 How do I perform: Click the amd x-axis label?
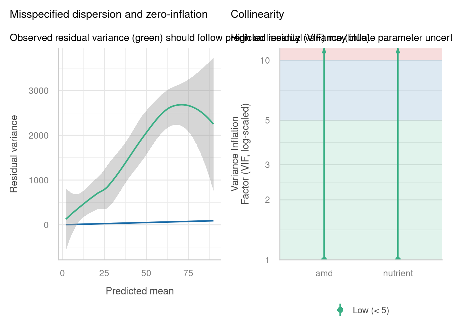pyautogui.click(x=324, y=273)
